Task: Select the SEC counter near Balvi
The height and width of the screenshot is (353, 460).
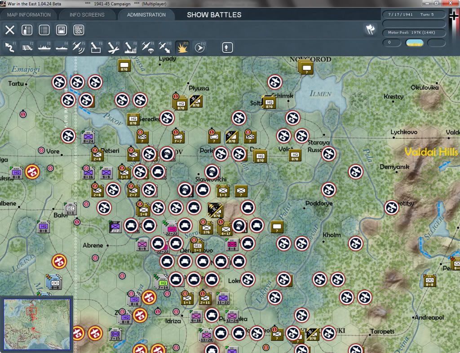Action: point(71,209)
